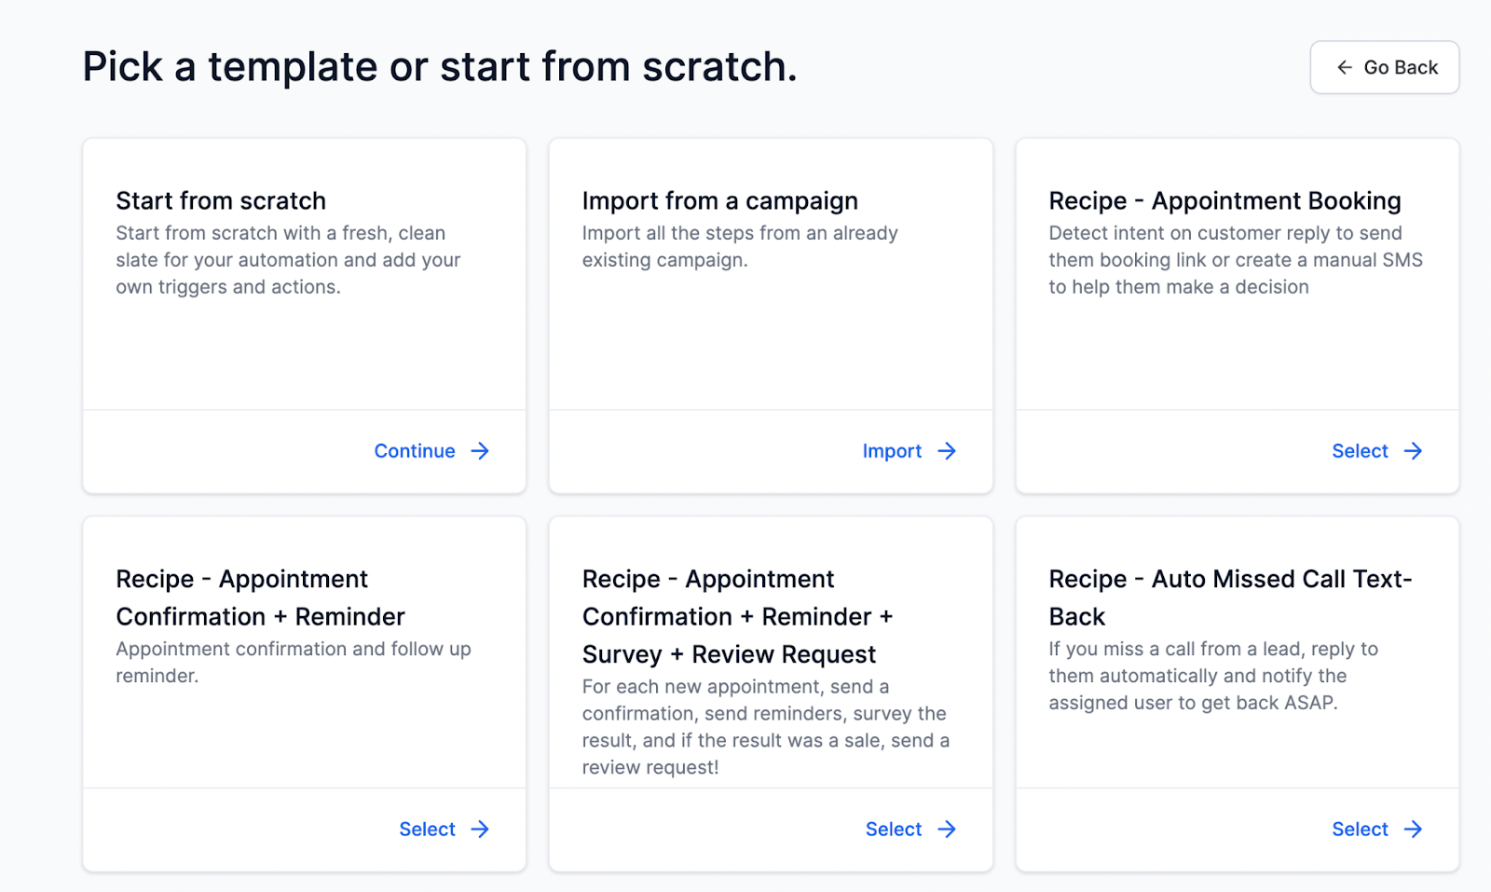Screen dimensions: 1491x892
Task: Click Import under Import from a campaign
Action: (x=892, y=451)
